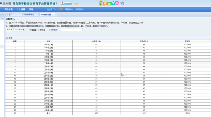The height and width of the screenshot is (117, 211).
Task: Select the 五年级四班 class cell
Action: (49, 95)
